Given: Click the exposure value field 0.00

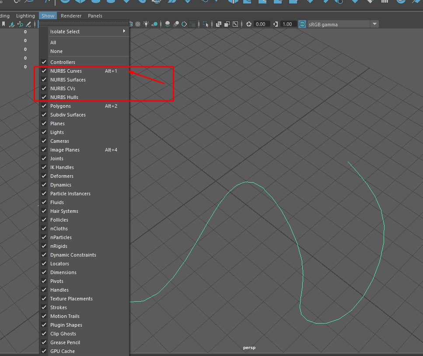Looking at the screenshot, I should pos(262,25).
